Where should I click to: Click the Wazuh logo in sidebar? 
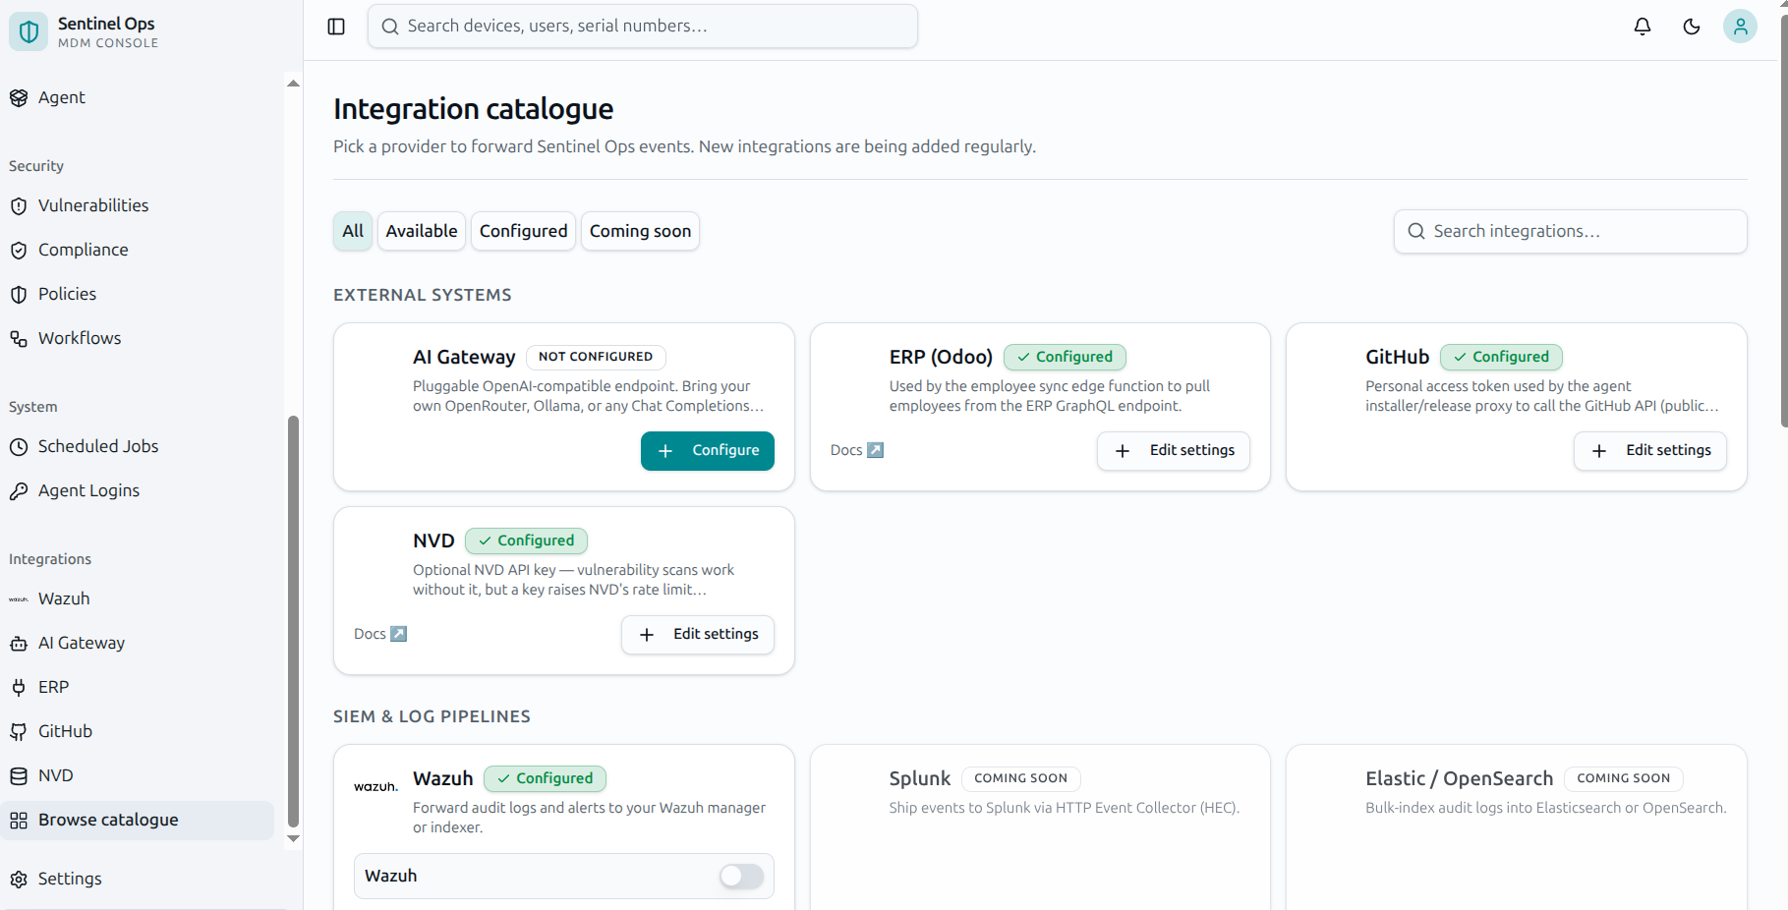coord(19,599)
